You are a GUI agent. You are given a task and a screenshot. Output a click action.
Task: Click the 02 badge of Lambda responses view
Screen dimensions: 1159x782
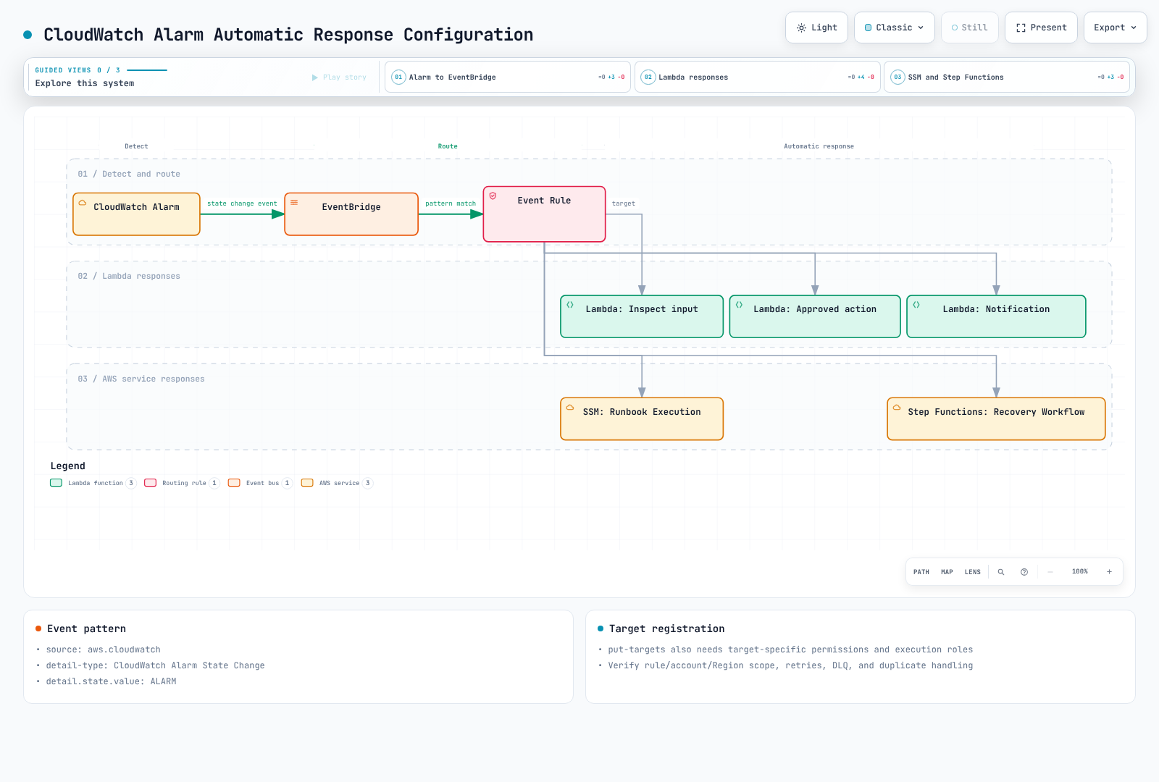(x=648, y=77)
